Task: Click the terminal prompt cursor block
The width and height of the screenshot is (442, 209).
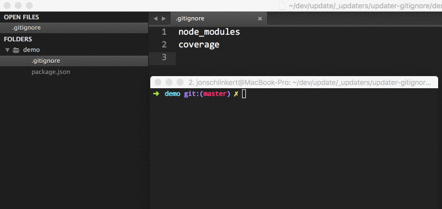Action: [x=244, y=94]
